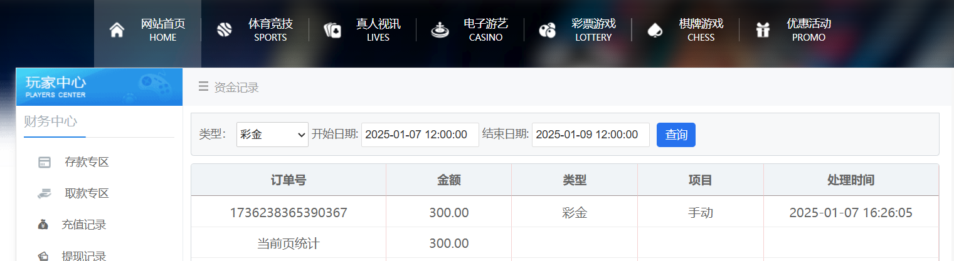Click the roulette Casino icon
Image resolution: width=954 pixels, height=261 pixels.
[440, 30]
